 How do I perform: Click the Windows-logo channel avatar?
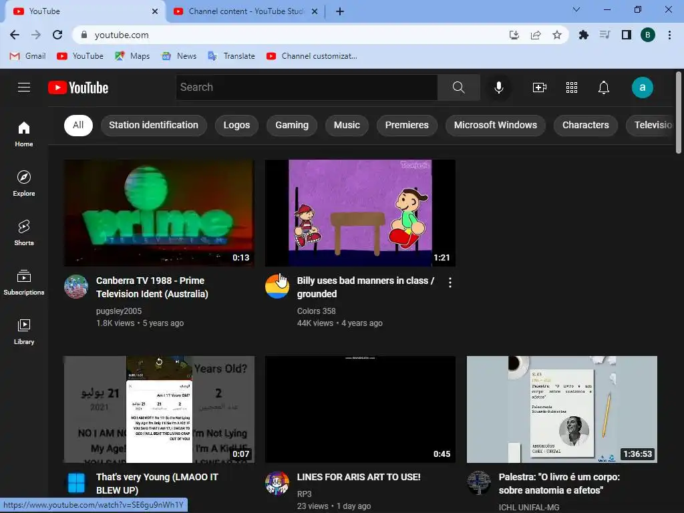point(76,483)
